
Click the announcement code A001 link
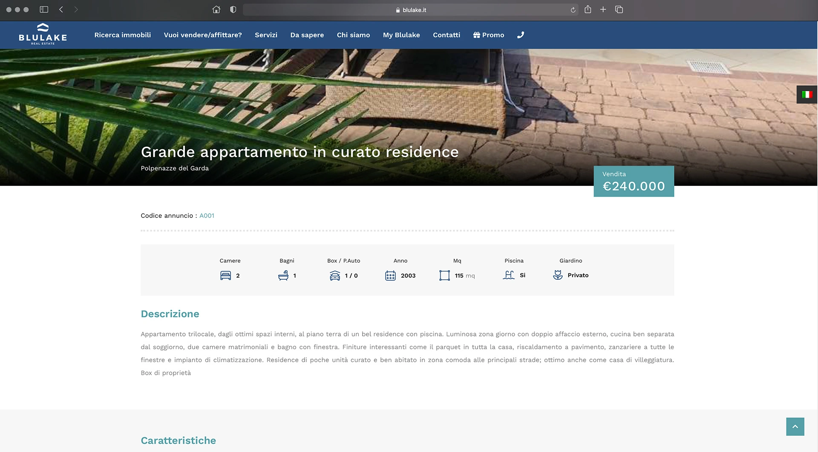pyautogui.click(x=207, y=216)
